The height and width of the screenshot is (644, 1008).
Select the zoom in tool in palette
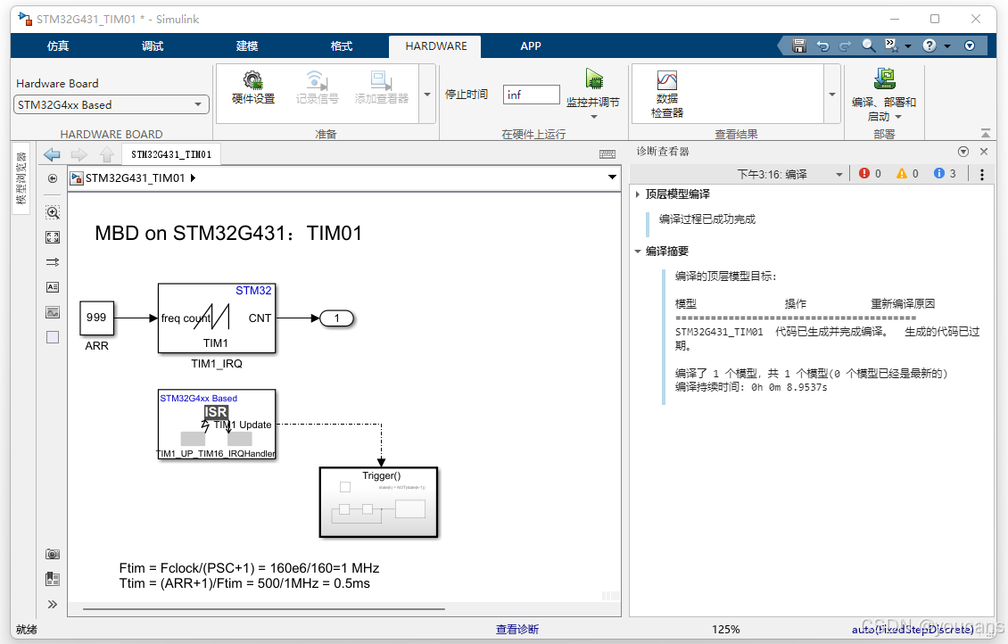click(x=53, y=212)
